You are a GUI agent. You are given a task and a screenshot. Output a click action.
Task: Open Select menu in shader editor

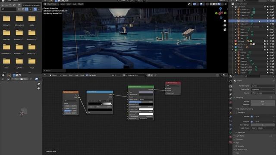(x=71, y=75)
